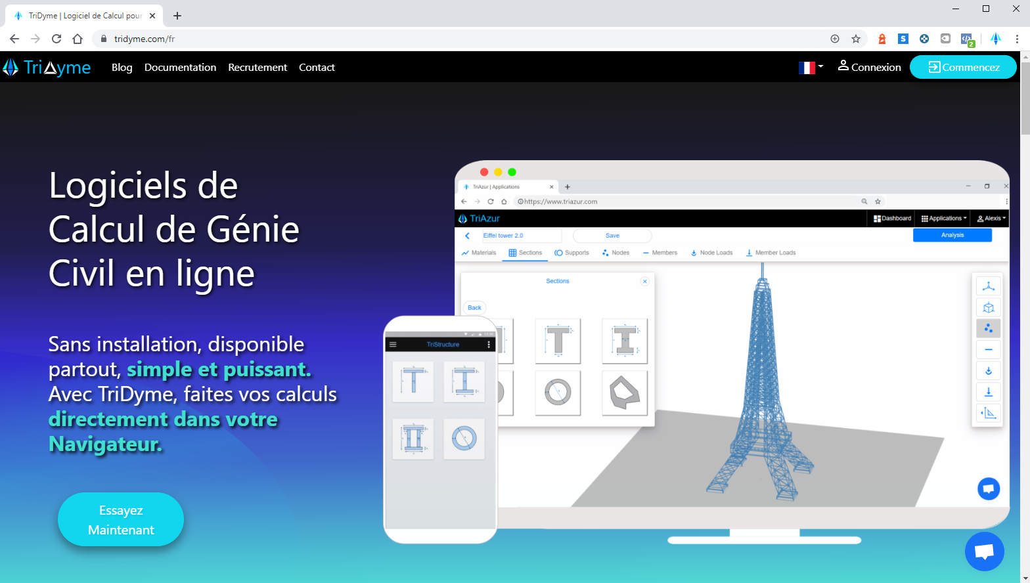Open the Contact page
The width and height of the screenshot is (1030, 583).
pyautogui.click(x=317, y=67)
